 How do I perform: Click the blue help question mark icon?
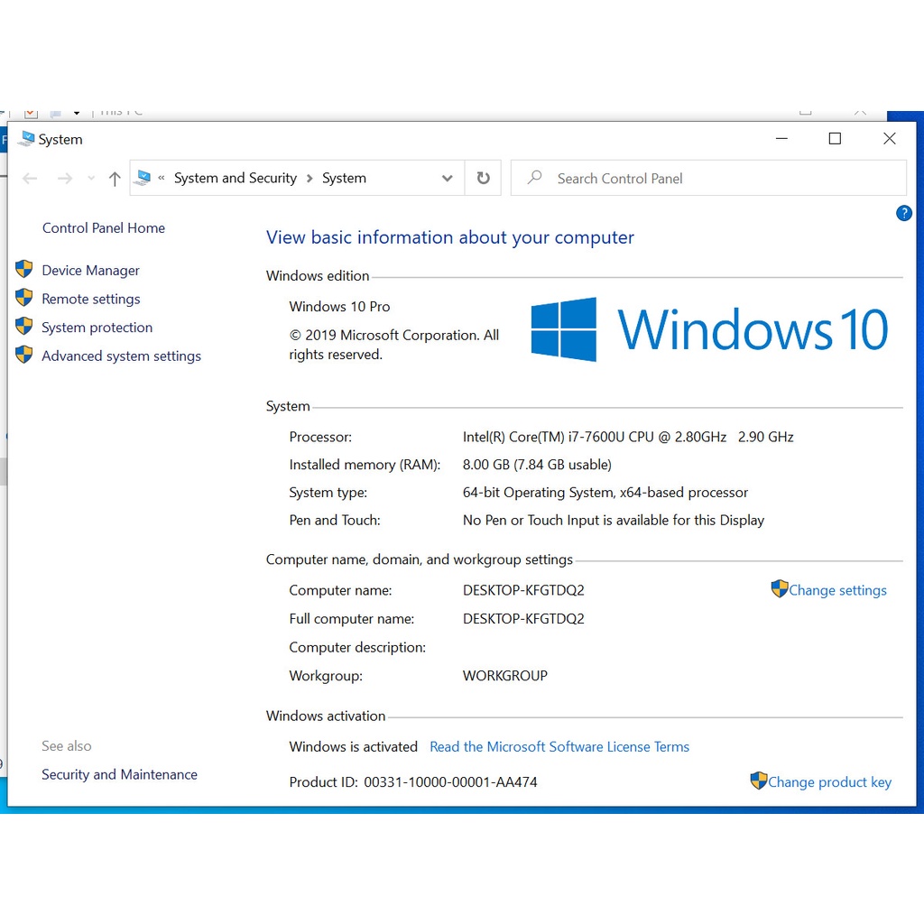(x=903, y=213)
